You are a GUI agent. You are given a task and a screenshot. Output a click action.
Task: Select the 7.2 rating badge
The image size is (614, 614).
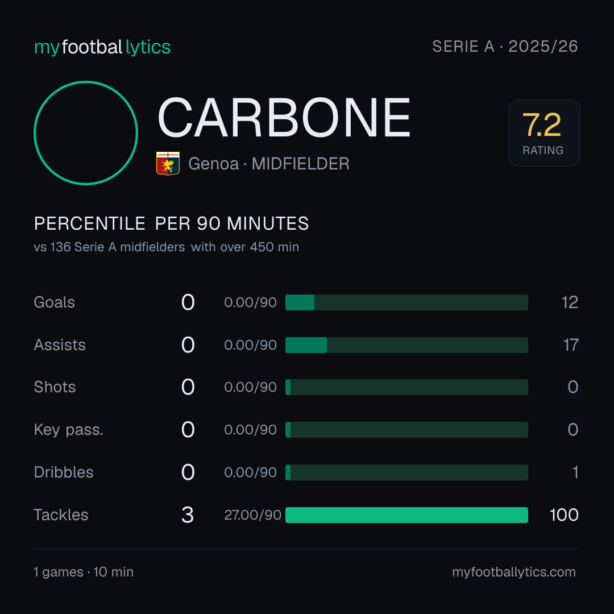[x=544, y=132]
